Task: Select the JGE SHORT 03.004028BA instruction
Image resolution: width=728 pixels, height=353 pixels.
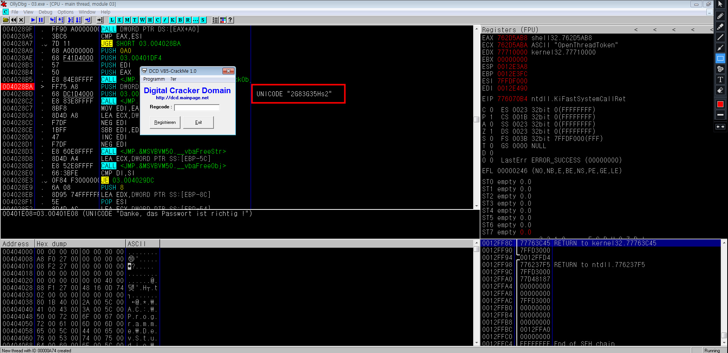Action: coord(141,44)
